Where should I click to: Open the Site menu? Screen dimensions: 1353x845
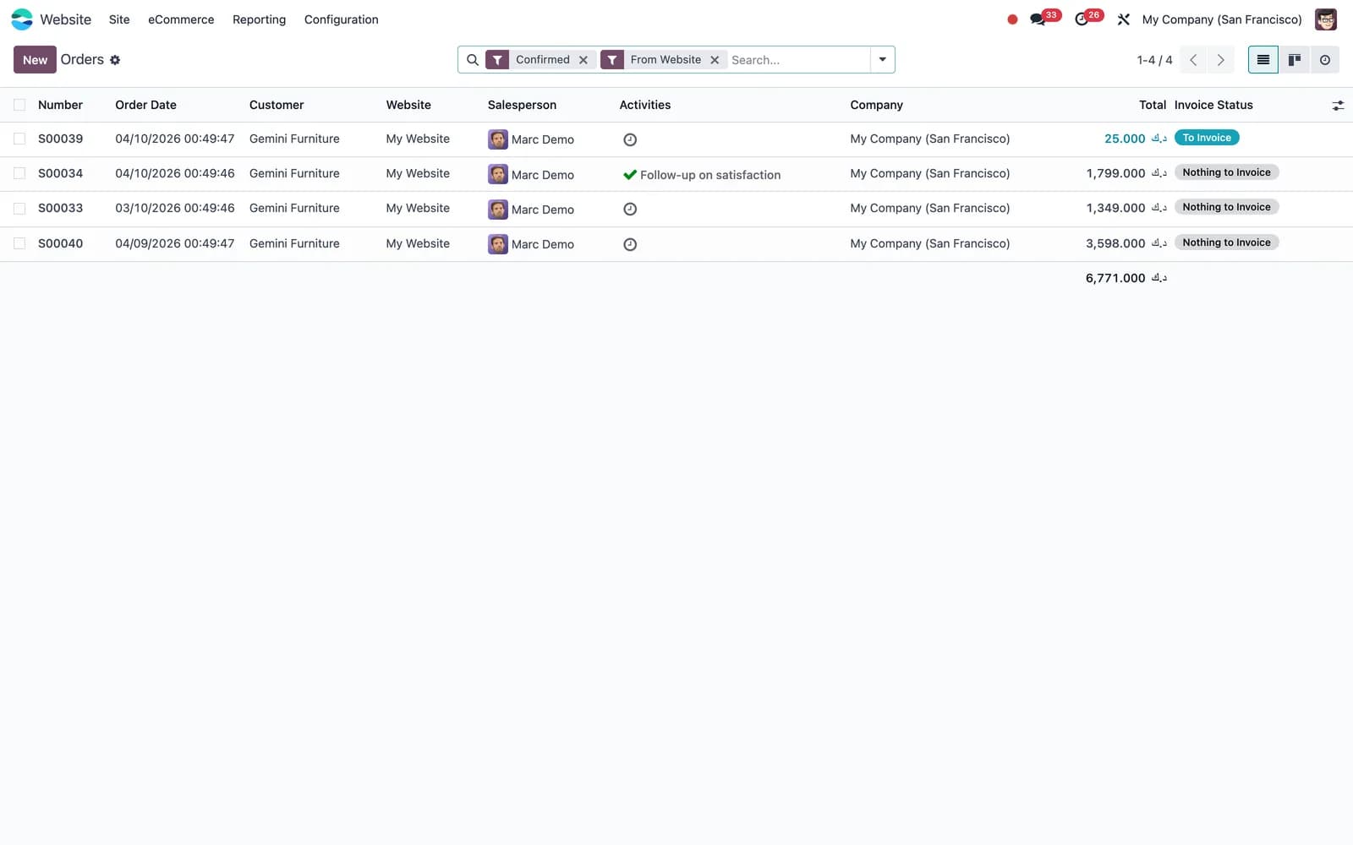119,19
